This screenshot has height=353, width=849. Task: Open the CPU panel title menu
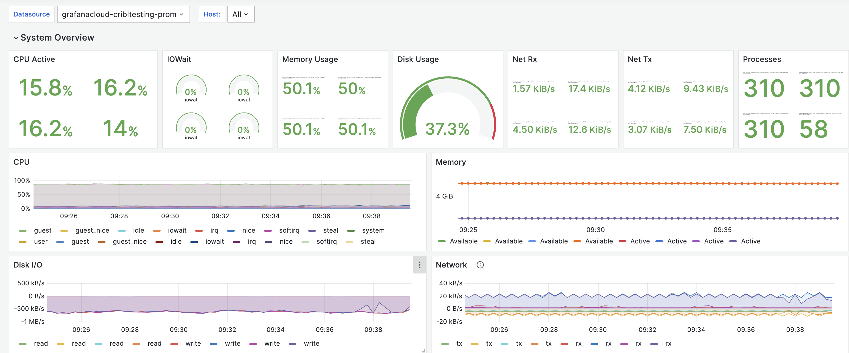pos(21,162)
